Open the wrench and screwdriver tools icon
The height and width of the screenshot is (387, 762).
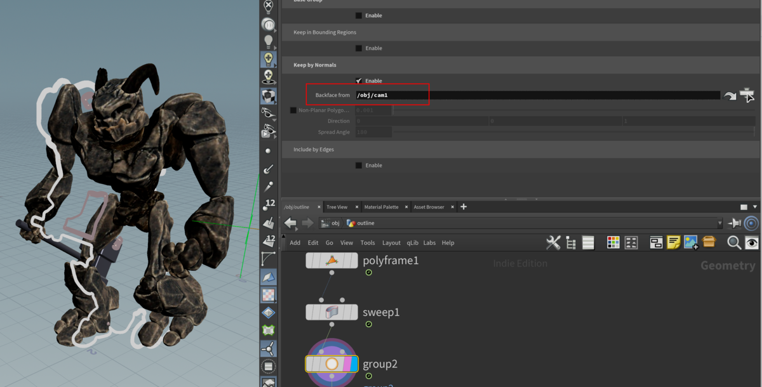[x=553, y=242]
